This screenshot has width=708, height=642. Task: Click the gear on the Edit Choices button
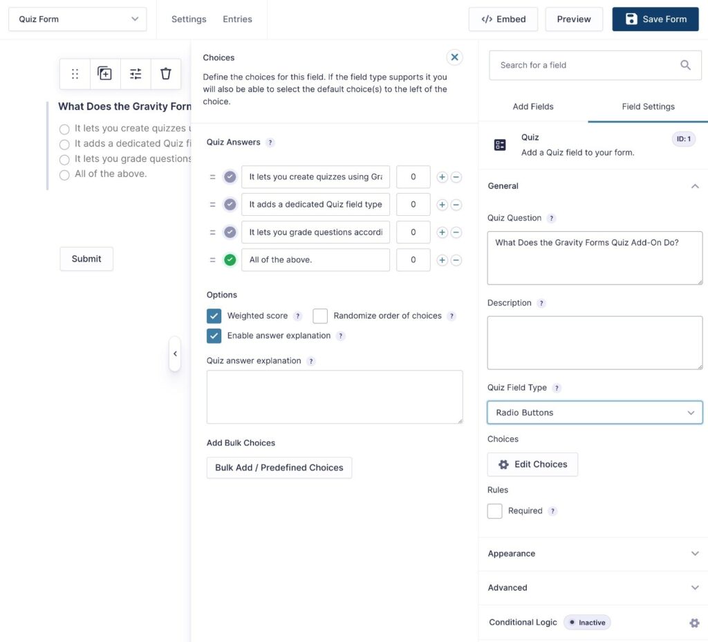pos(503,464)
